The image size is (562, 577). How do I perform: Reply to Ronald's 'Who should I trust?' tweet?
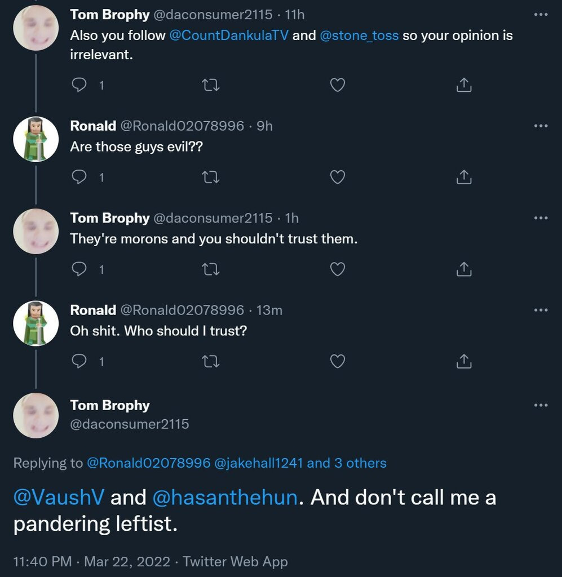pyautogui.click(x=79, y=361)
